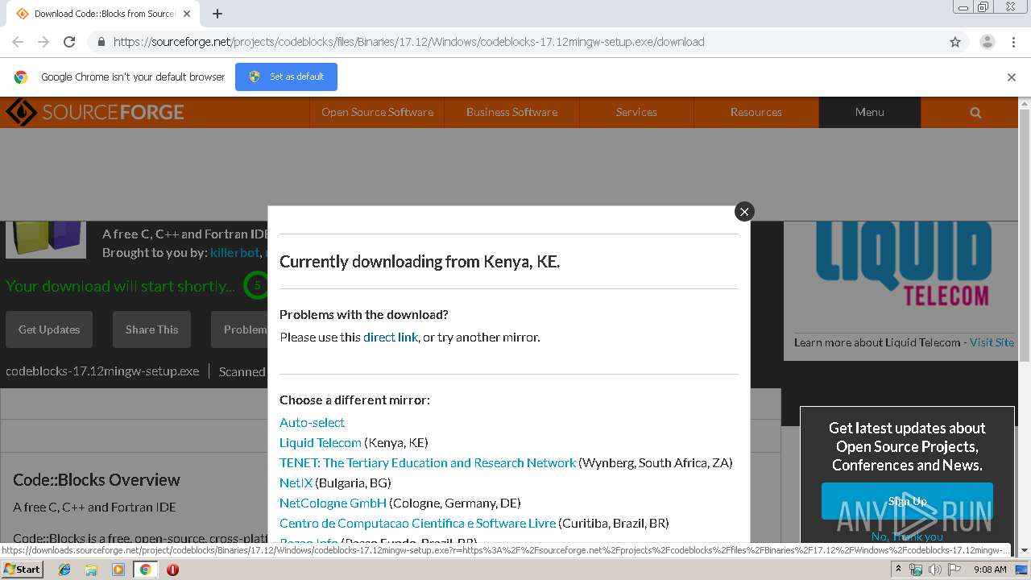Follow the direct link for the download

(391, 337)
